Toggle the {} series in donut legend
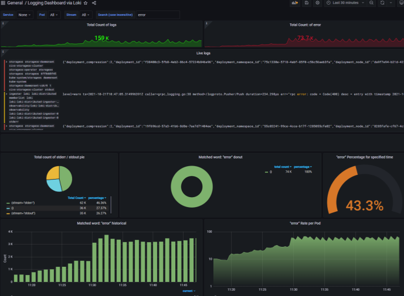 271,171
